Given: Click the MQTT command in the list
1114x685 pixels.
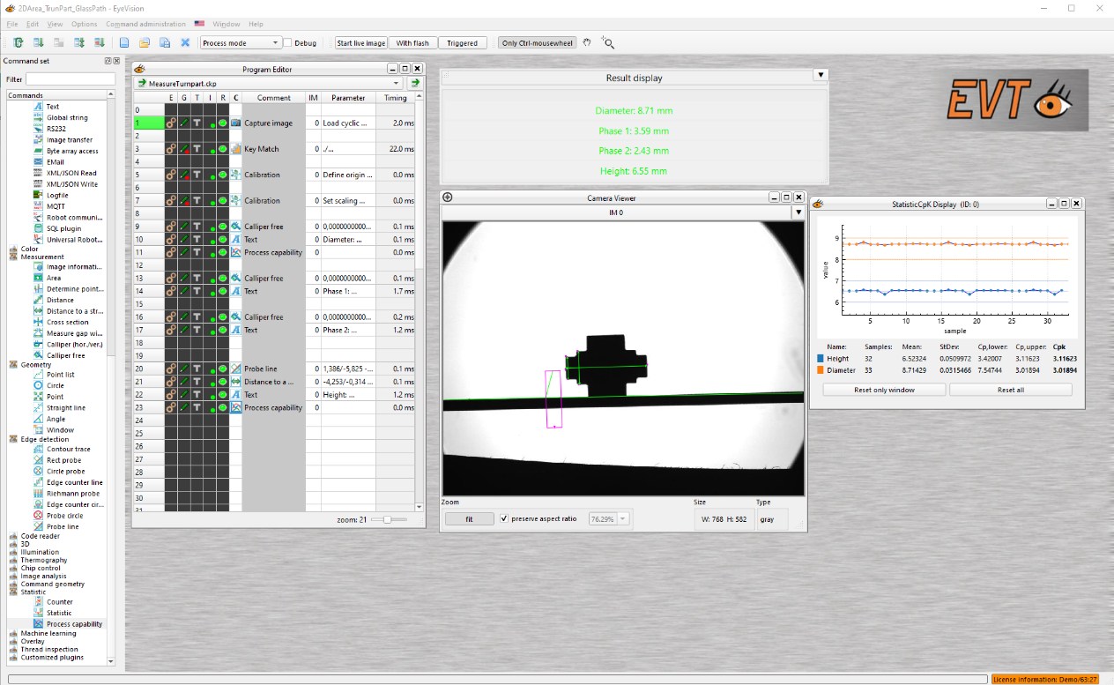Looking at the screenshot, I should coord(56,206).
